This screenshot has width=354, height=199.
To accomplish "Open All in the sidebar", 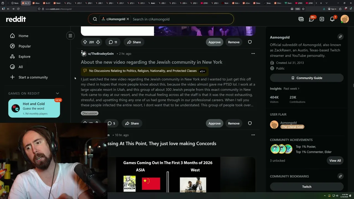I will point(21,67).
